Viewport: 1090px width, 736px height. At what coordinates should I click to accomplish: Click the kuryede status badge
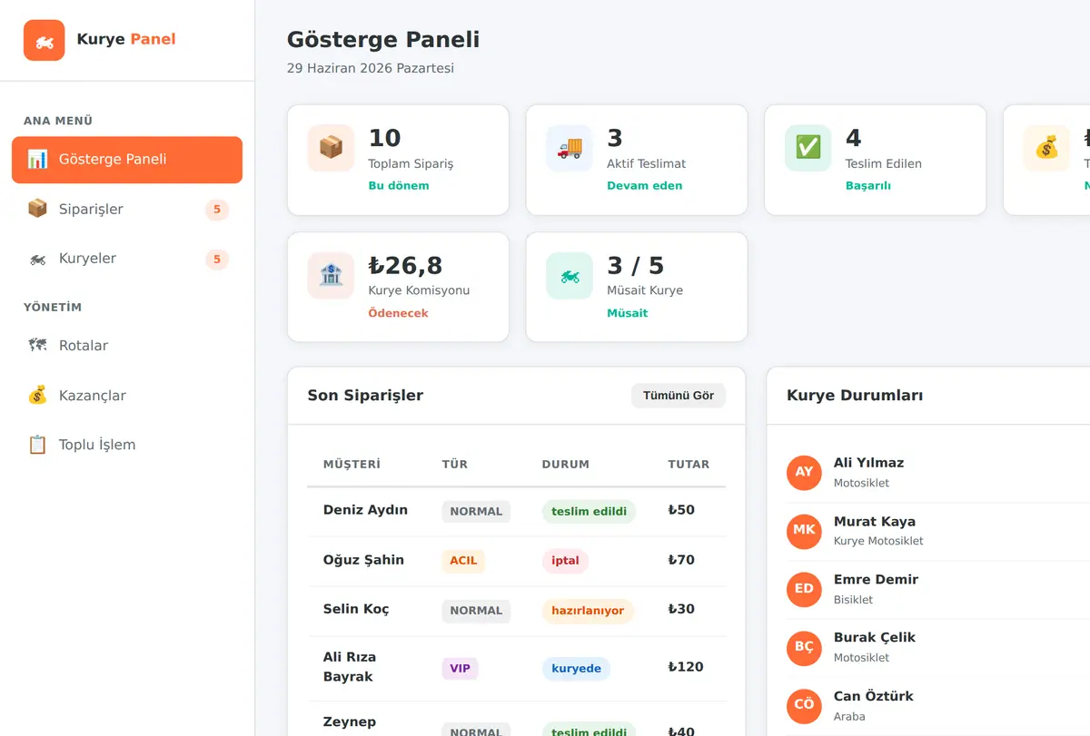click(576, 669)
